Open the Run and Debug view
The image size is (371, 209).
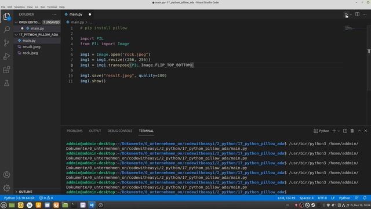(6, 56)
